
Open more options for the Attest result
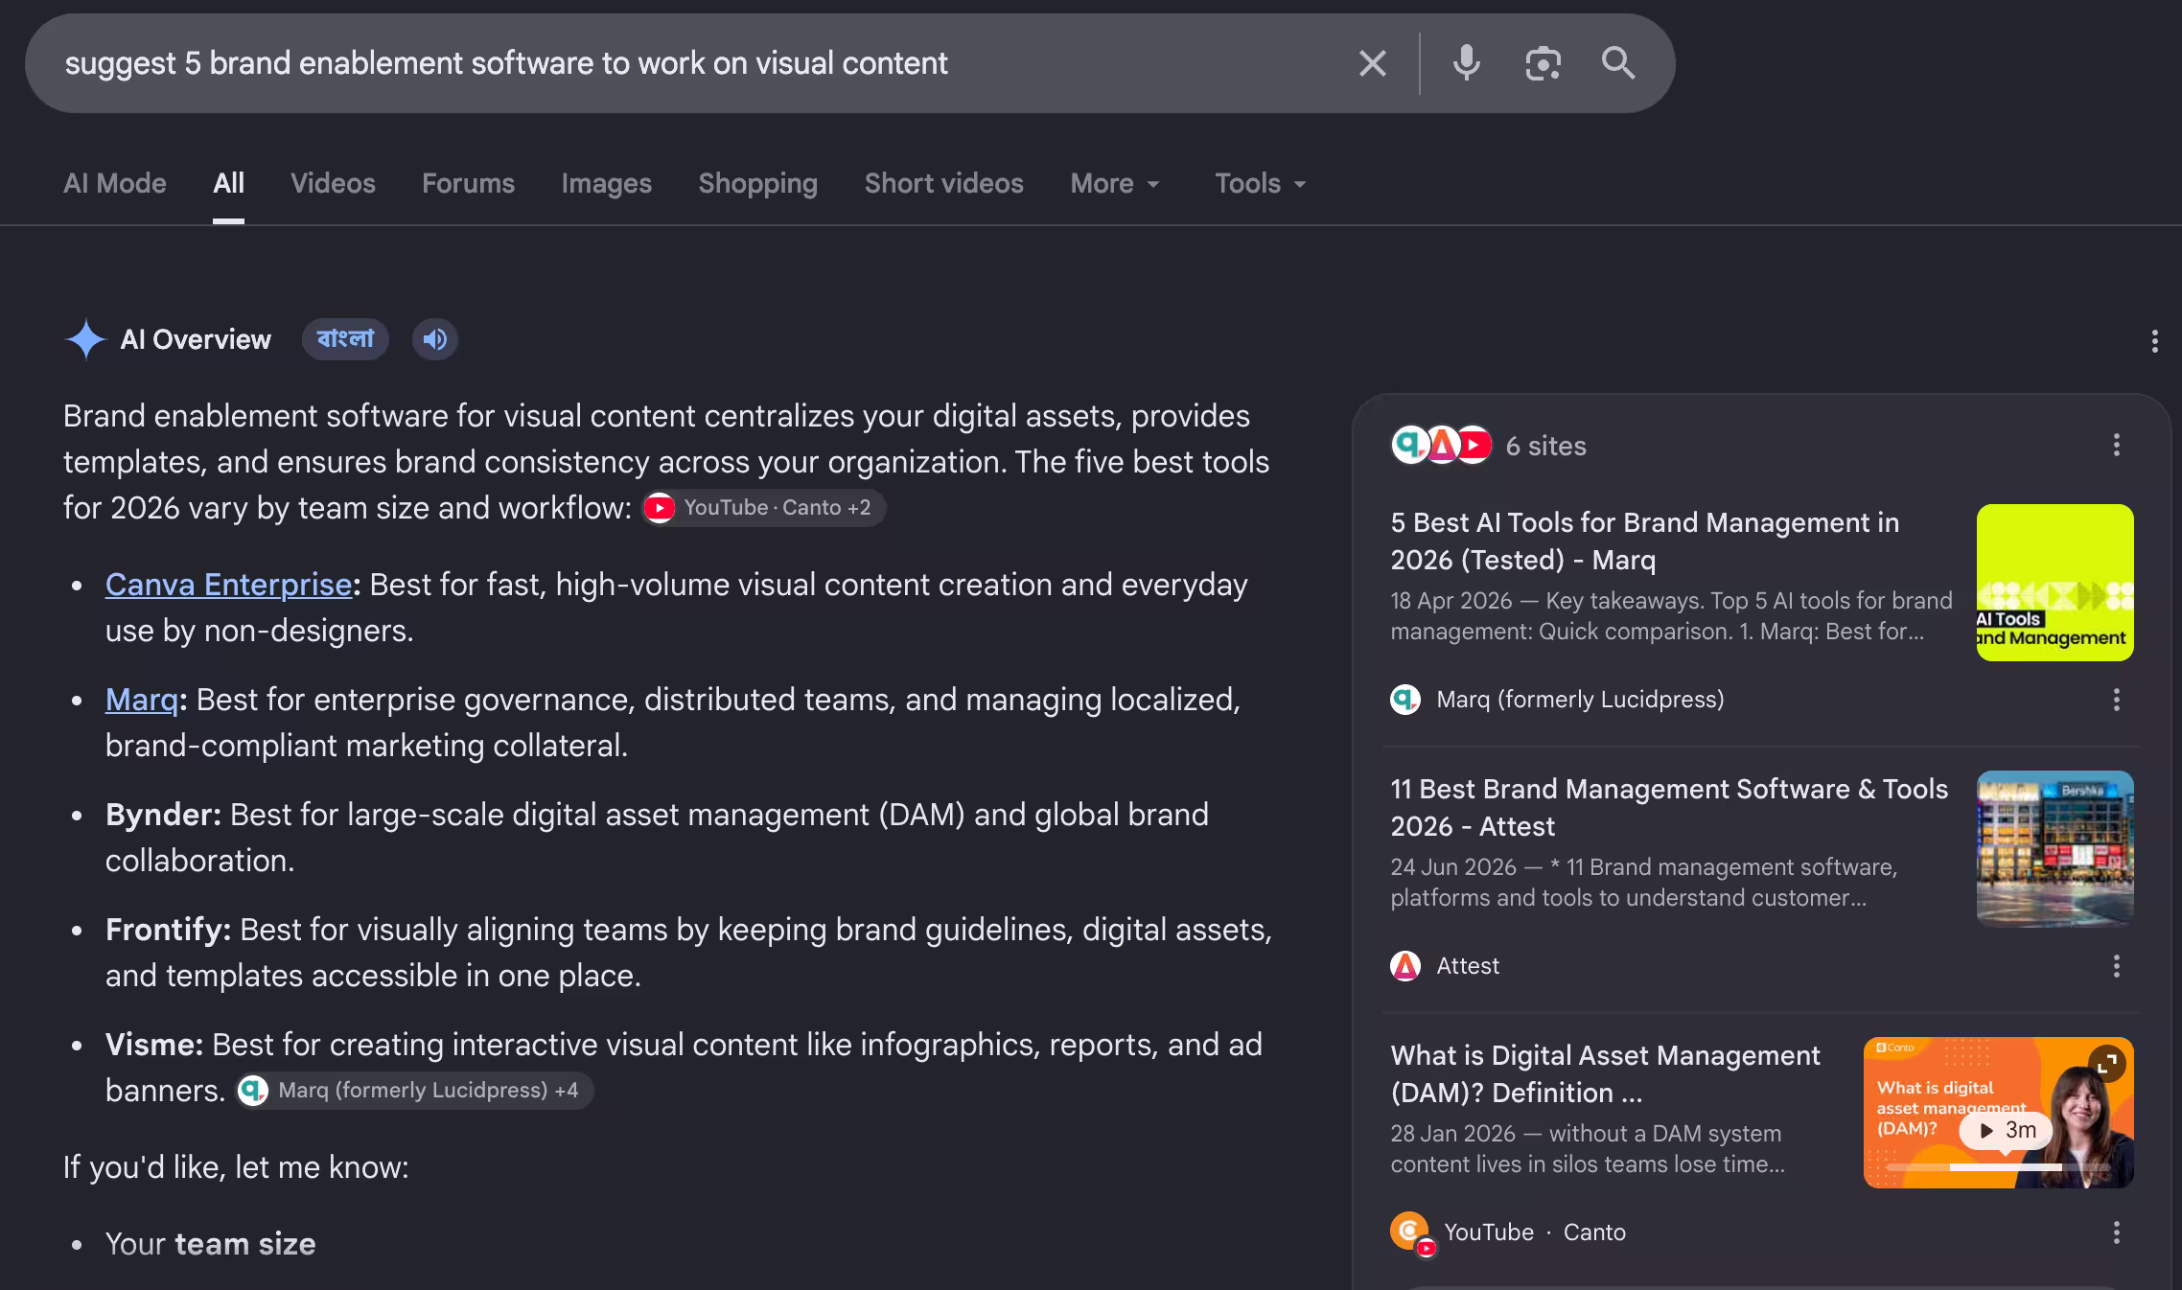2116,966
